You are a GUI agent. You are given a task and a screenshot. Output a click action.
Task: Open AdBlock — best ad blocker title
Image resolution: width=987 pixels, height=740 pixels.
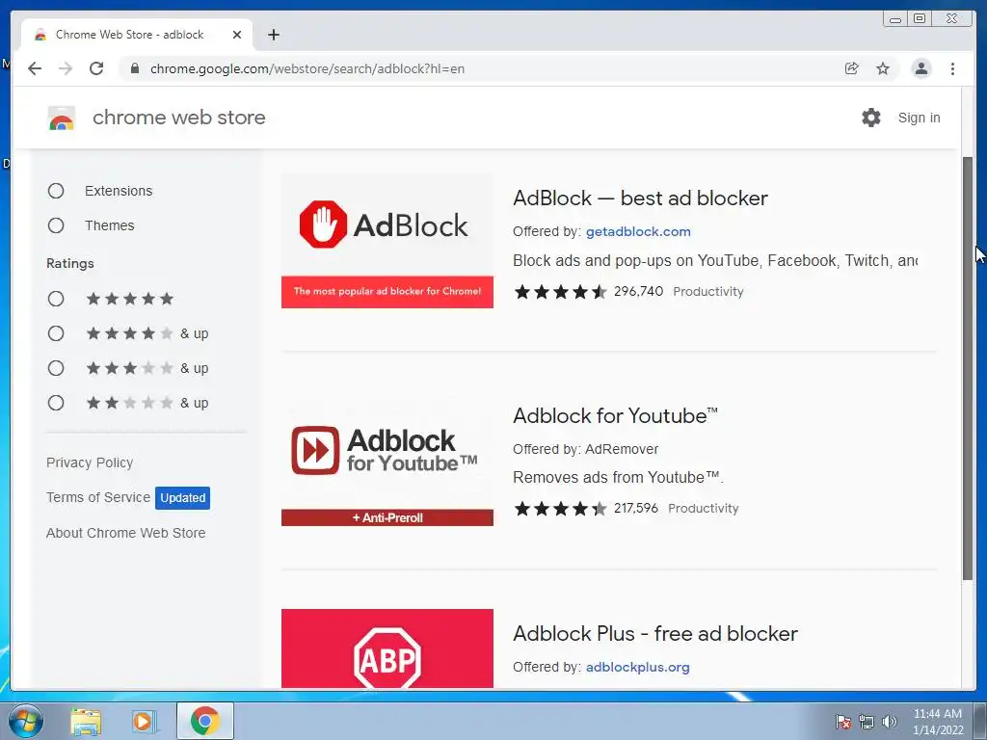click(x=640, y=198)
